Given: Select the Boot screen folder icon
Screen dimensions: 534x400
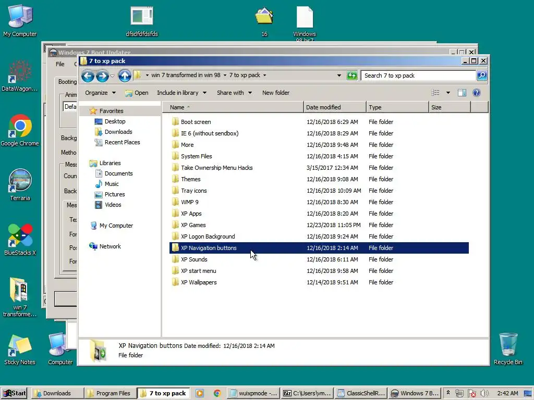Looking at the screenshot, I should (x=175, y=122).
